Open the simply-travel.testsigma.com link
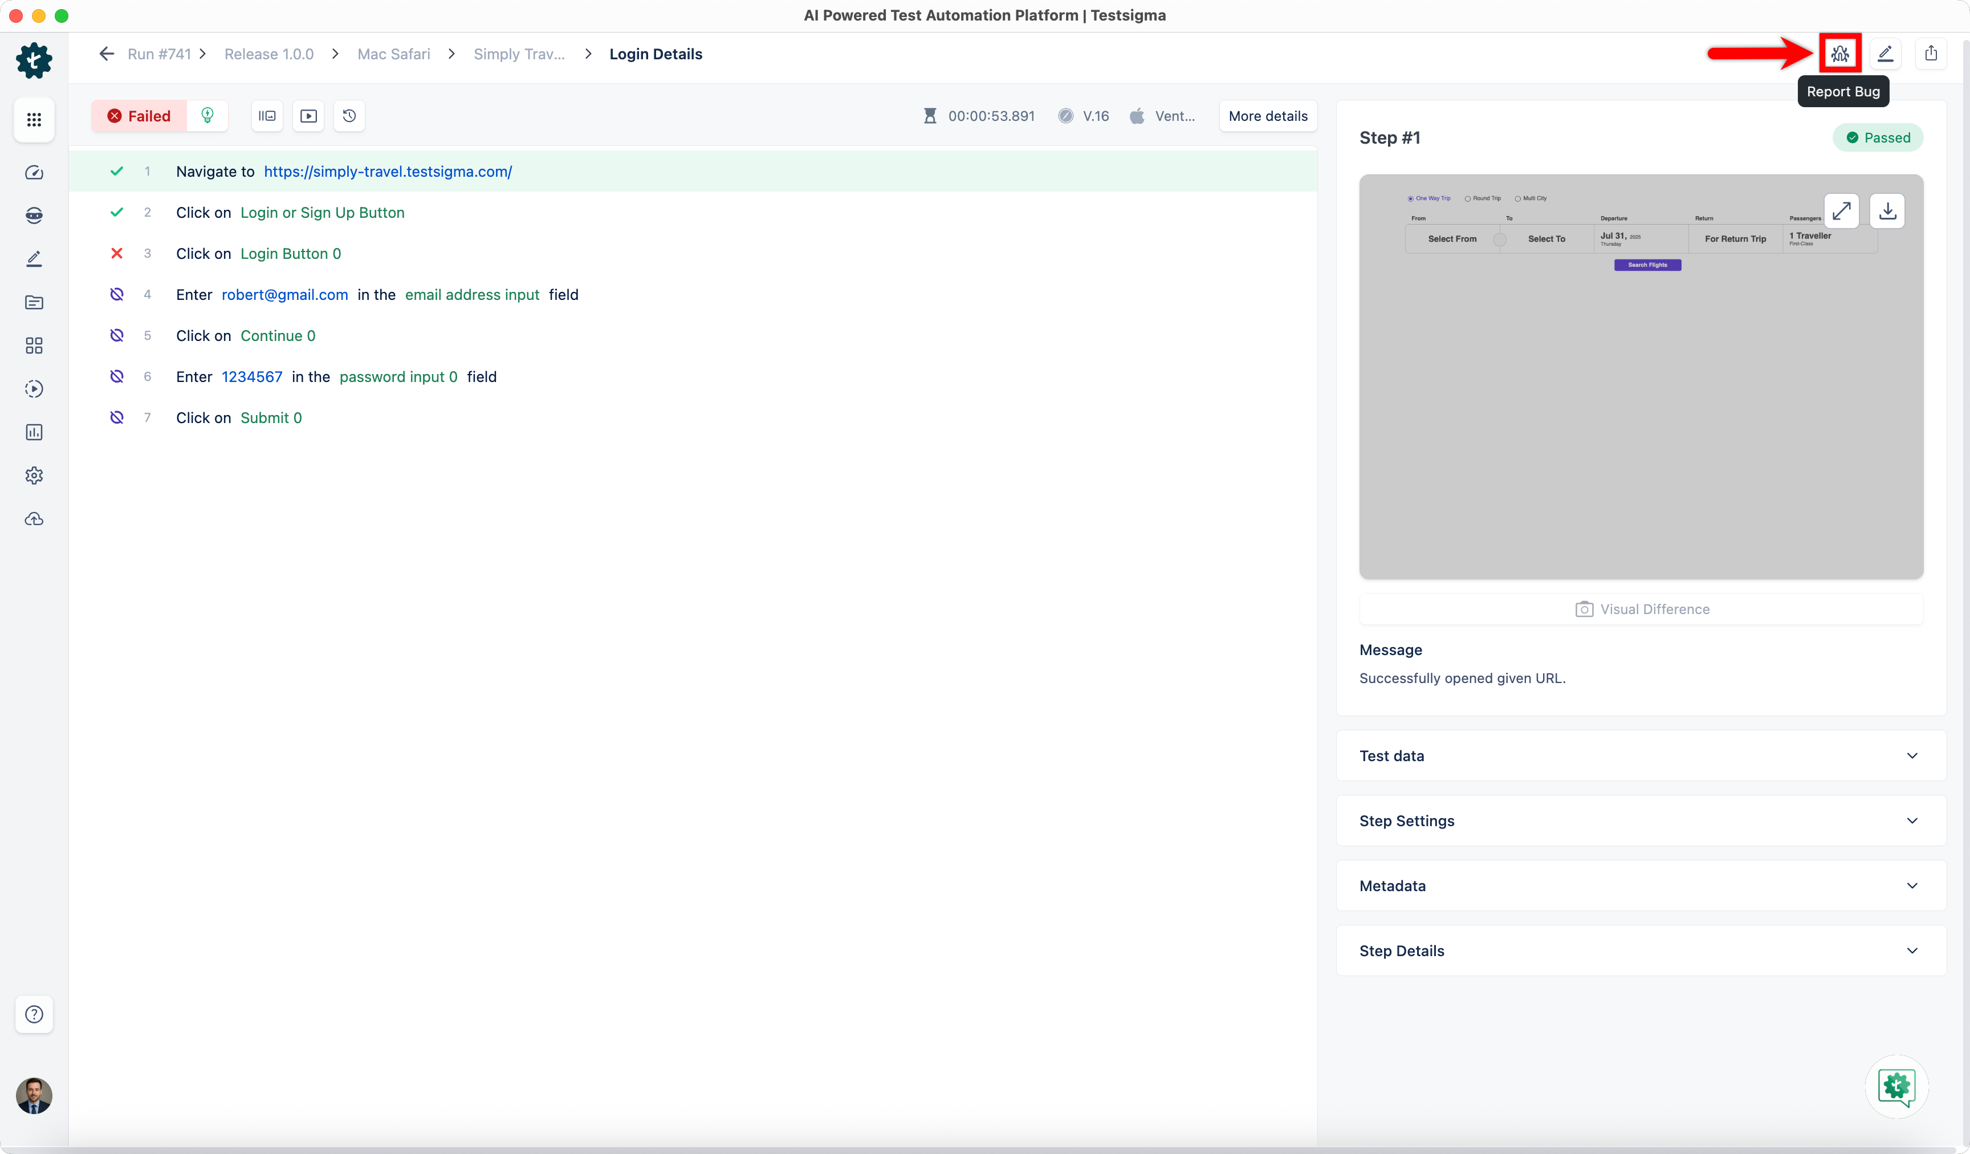 pyautogui.click(x=388, y=171)
